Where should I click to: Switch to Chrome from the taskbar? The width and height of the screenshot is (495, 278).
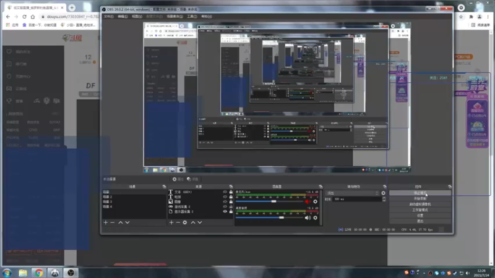[39, 272]
